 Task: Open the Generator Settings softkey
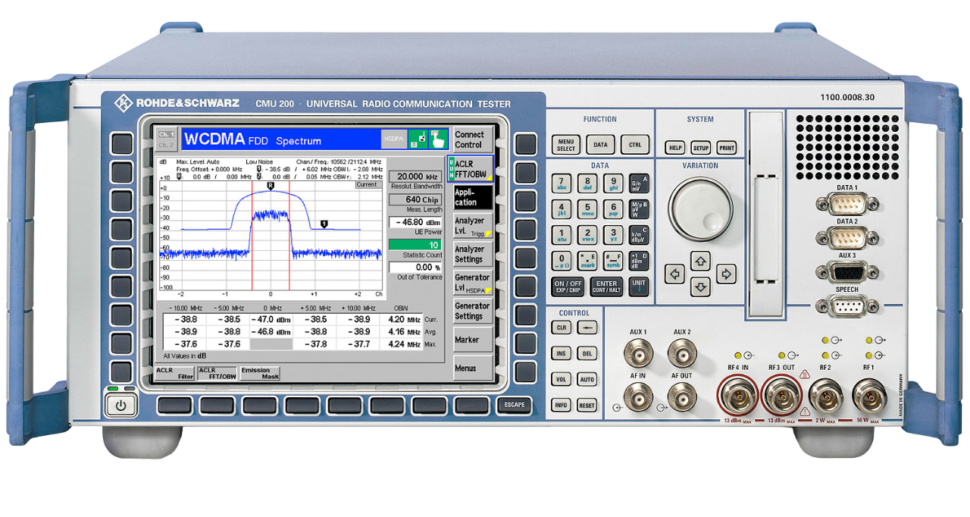pyautogui.click(x=473, y=311)
